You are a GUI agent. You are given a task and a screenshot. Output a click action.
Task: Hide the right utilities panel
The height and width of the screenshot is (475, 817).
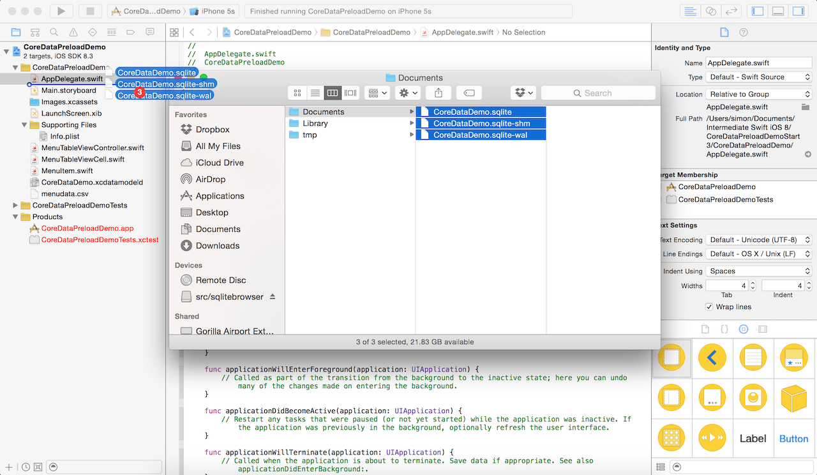pos(798,11)
